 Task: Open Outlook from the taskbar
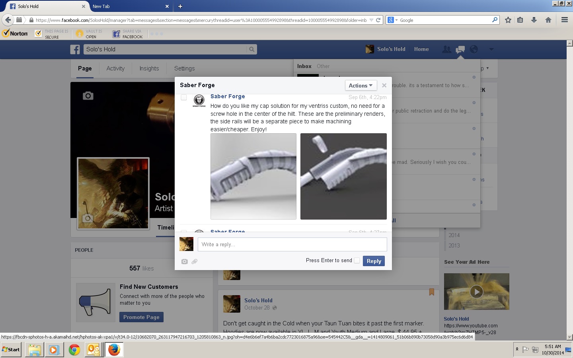click(x=94, y=350)
